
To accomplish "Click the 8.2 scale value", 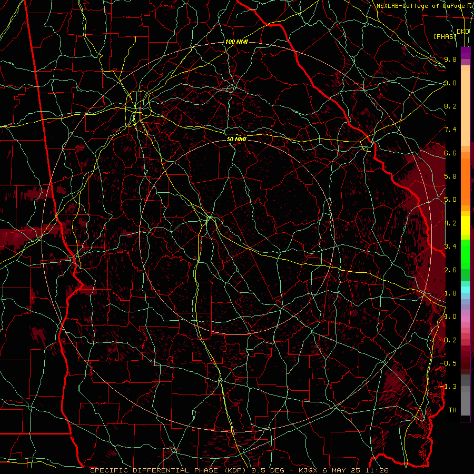I will [450, 106].
